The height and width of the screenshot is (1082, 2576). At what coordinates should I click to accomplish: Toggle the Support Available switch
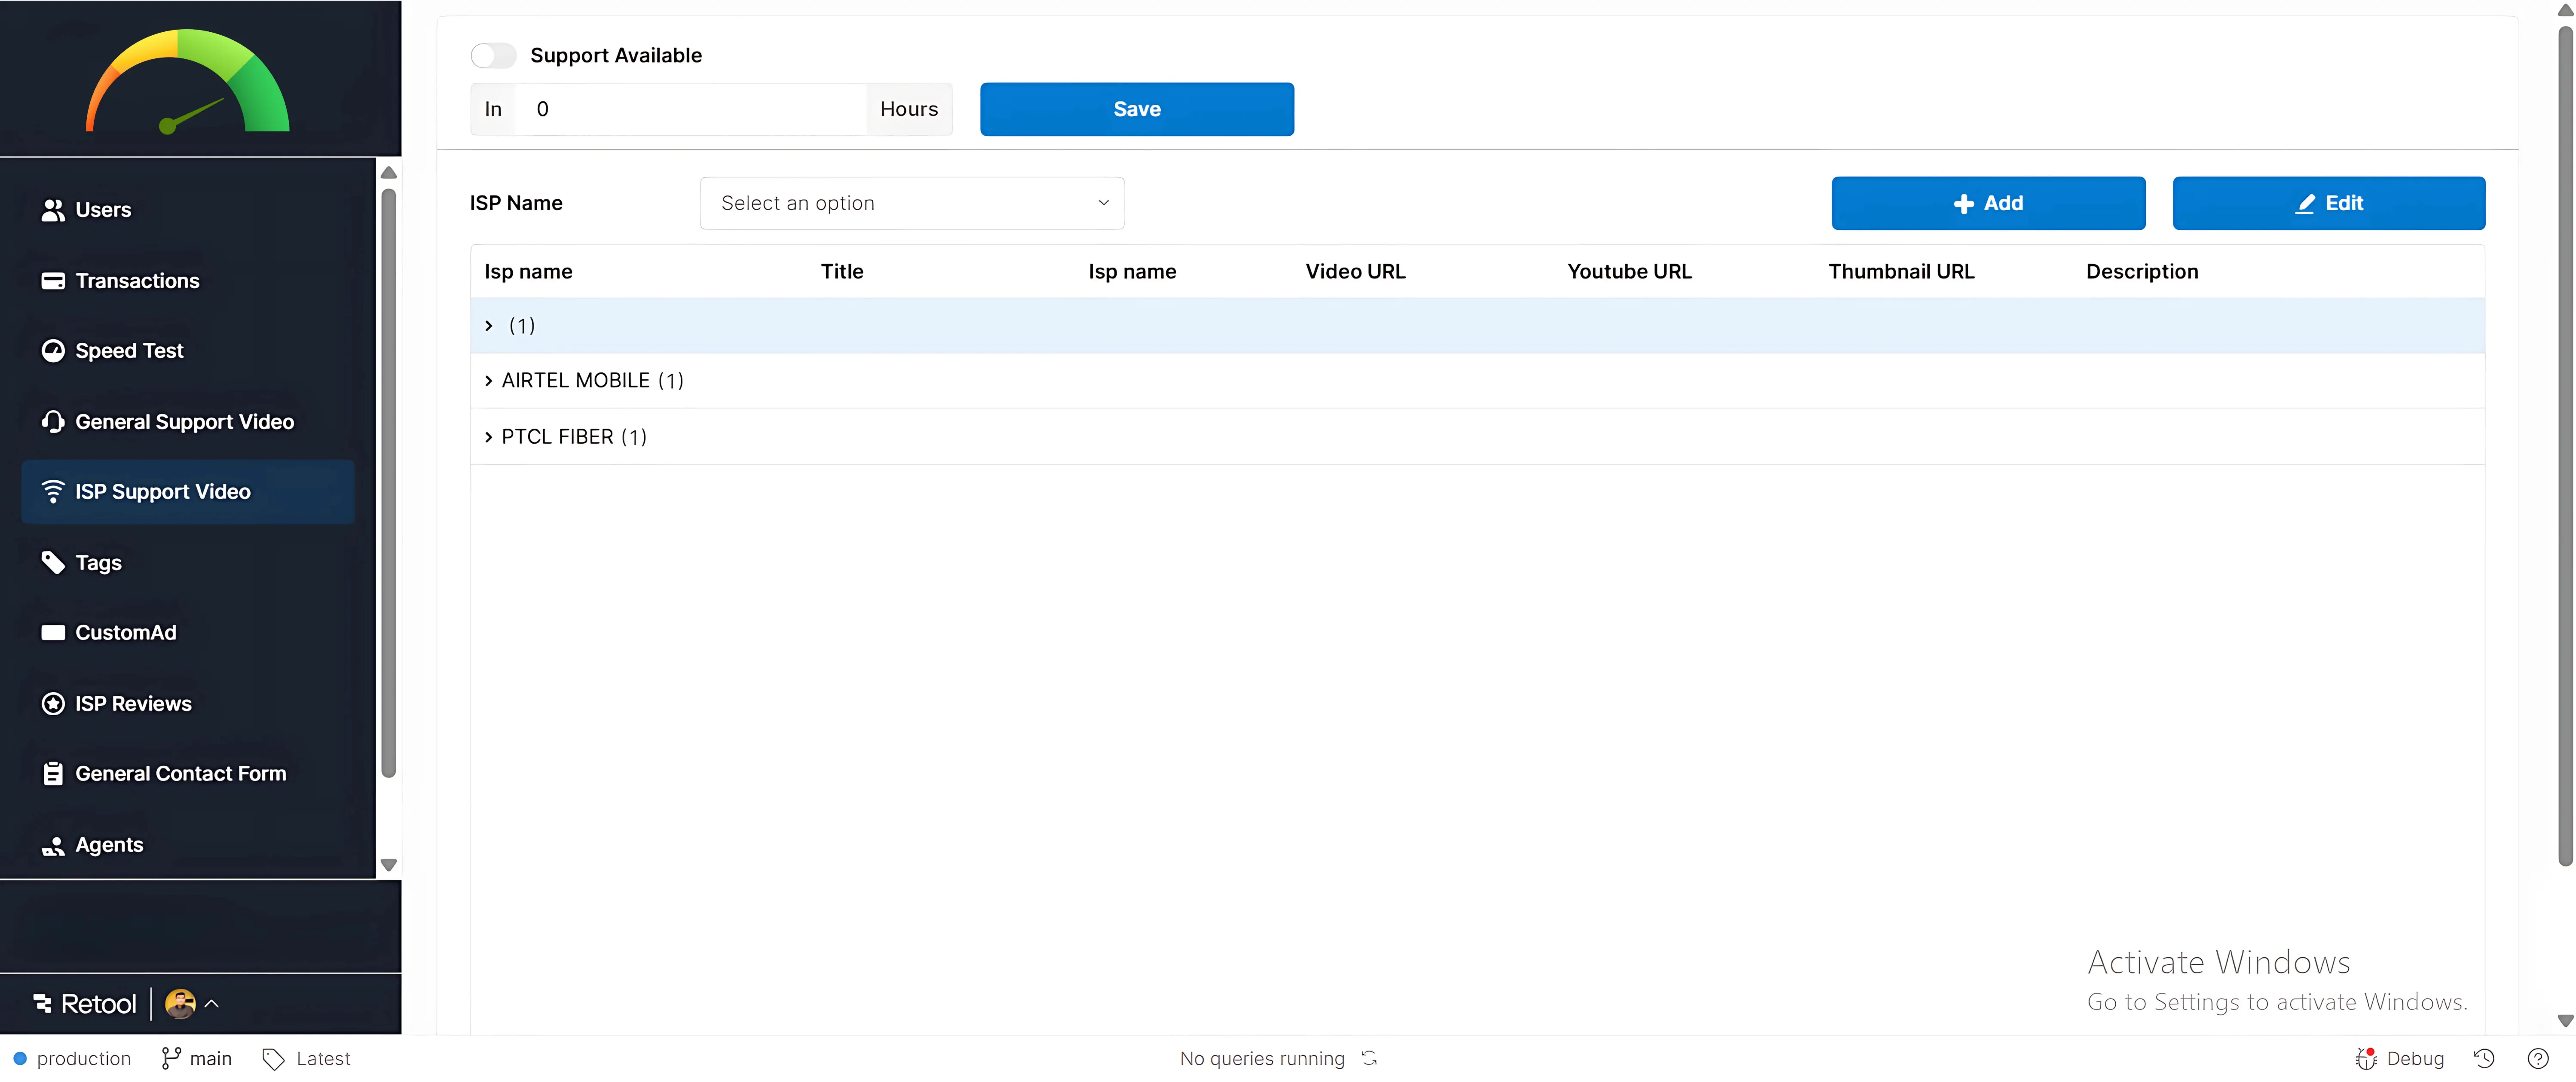493,55
